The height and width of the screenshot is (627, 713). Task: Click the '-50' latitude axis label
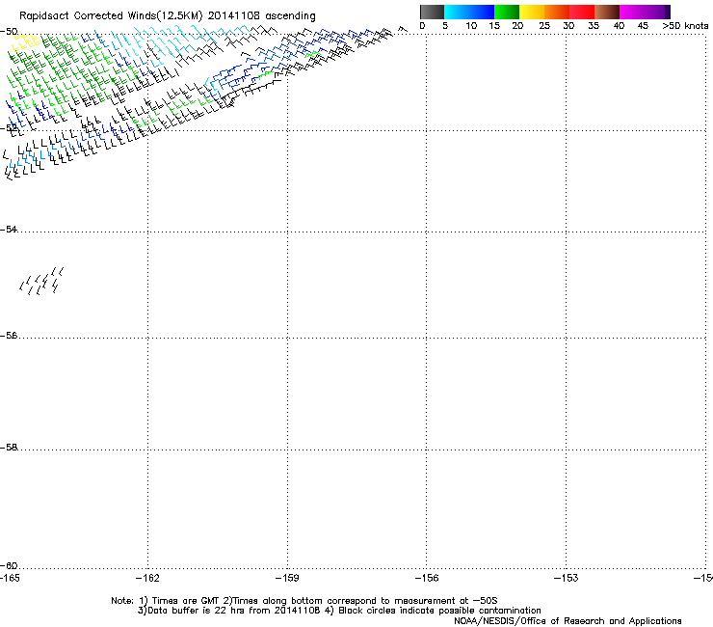9,32
